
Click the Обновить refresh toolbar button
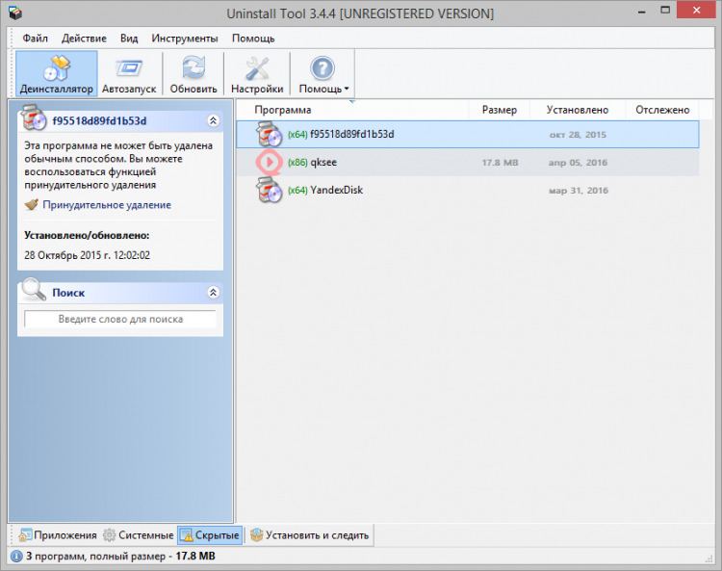(193, 73)
